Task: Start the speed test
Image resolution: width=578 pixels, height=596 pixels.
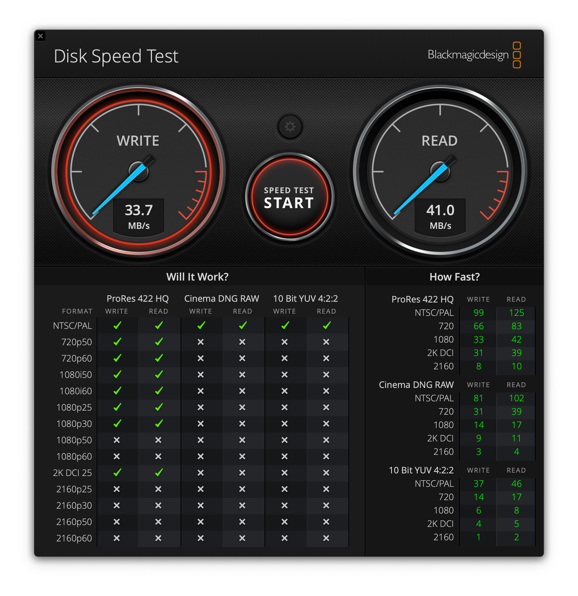Action: pyautogui.click(x=289, y=197)
